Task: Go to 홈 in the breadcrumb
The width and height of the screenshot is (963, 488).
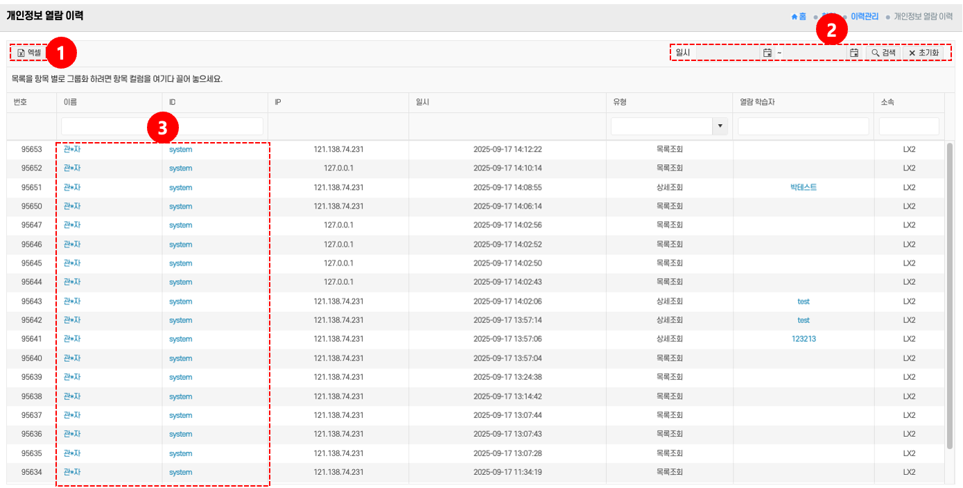Action: pyautogui.click(x=799, y=16)
